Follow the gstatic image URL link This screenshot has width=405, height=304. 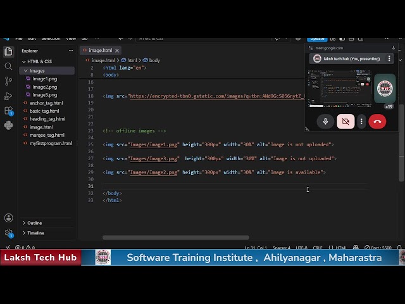pyautogui.click(x=217, y=96)
